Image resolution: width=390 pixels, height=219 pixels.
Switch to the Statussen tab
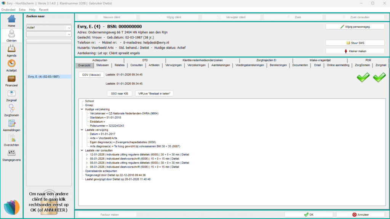coord(102,65)
